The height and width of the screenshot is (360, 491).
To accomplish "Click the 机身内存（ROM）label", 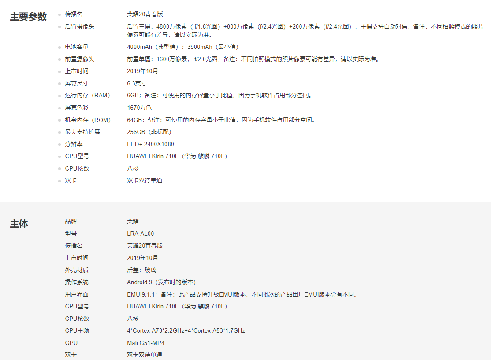I will coord(88,120).
